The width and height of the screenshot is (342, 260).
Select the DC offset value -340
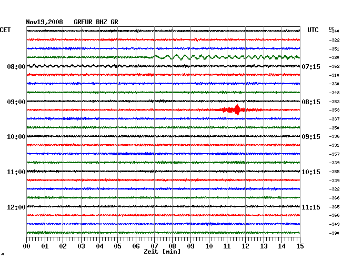pos(334,31)
